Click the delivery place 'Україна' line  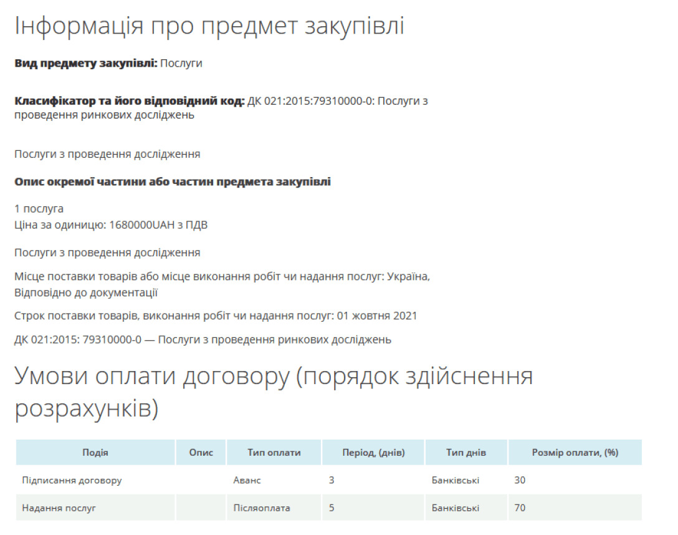tap(222, 284)
